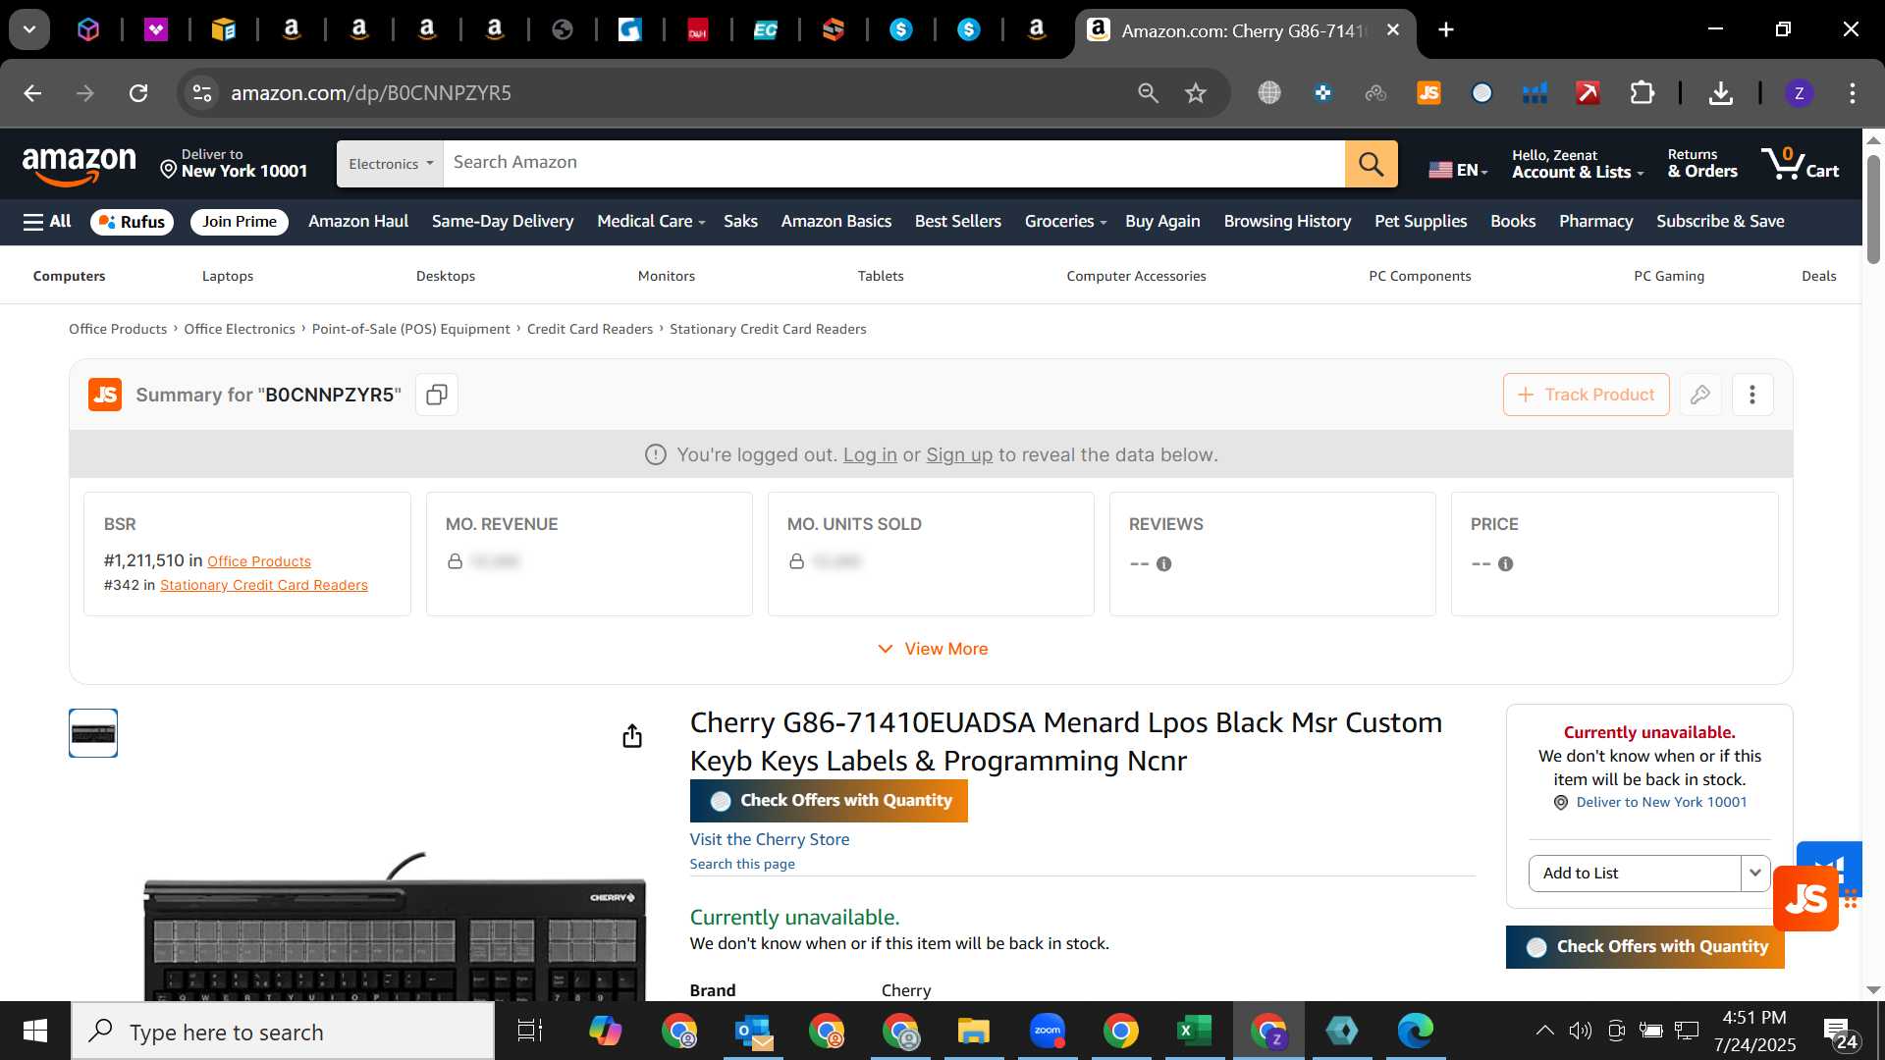Click the Windows taskbar search box
Viewport: 1885px width, 1060px height.
283,1031
